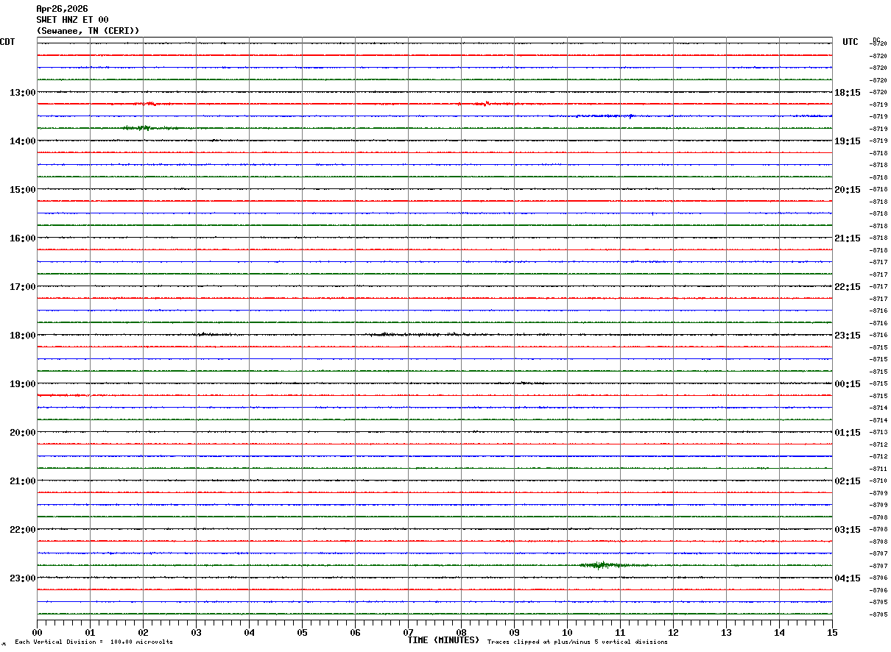The image size is (891, 652).
Task: Select the 20:00 CDT row label
Action: coord(22,433)
